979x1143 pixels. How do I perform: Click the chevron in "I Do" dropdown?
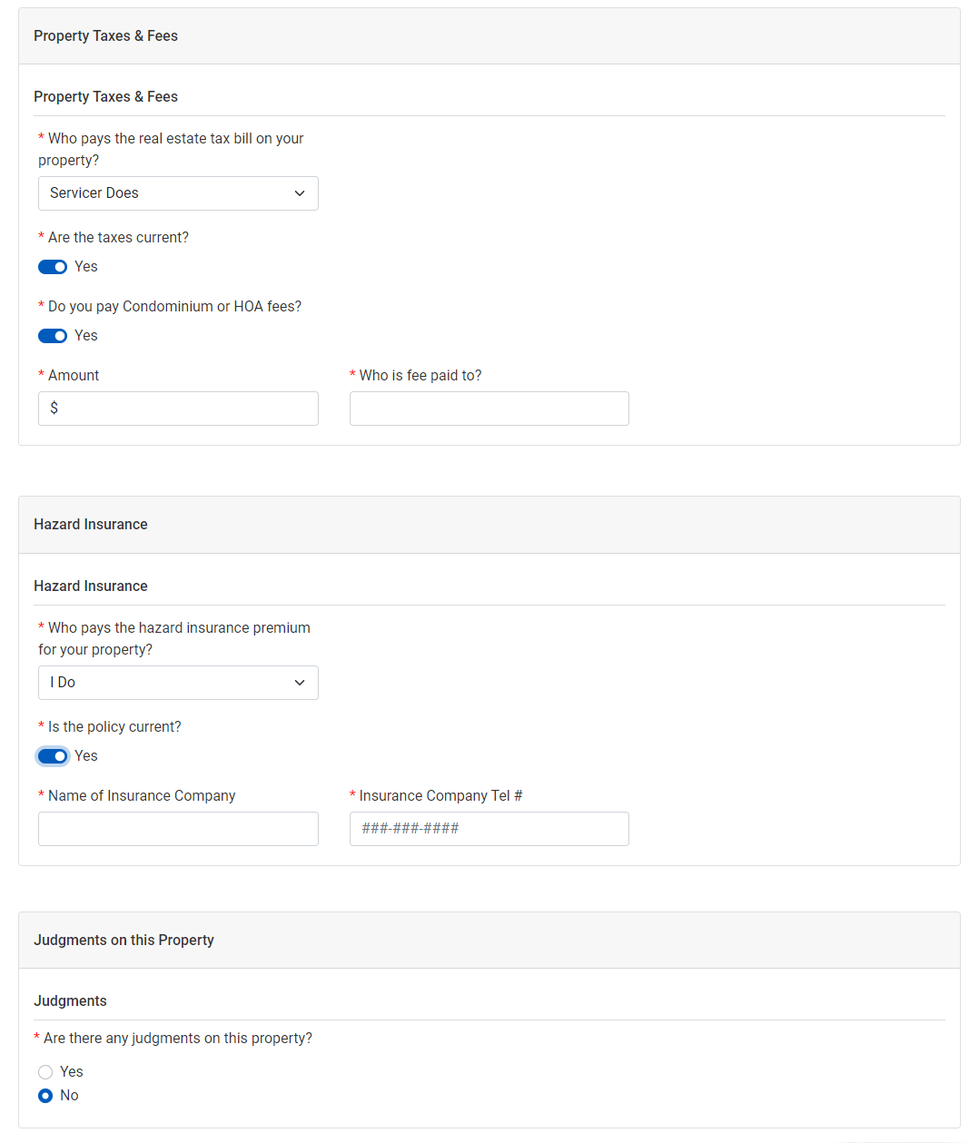(300, 683)
